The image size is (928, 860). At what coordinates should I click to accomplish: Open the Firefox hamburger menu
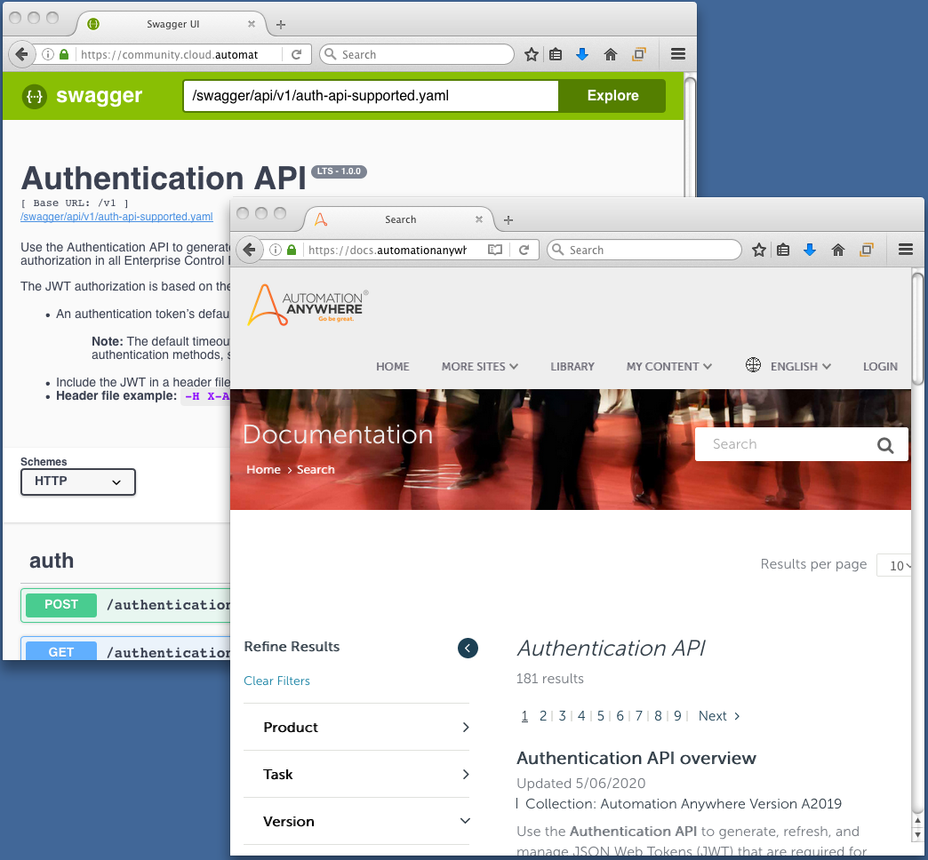tap(906, 250)
